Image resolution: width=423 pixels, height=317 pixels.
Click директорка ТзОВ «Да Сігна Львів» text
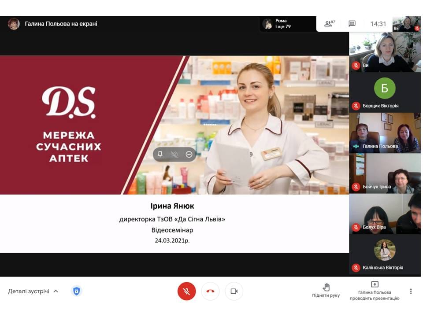click(x=172, y=219)
